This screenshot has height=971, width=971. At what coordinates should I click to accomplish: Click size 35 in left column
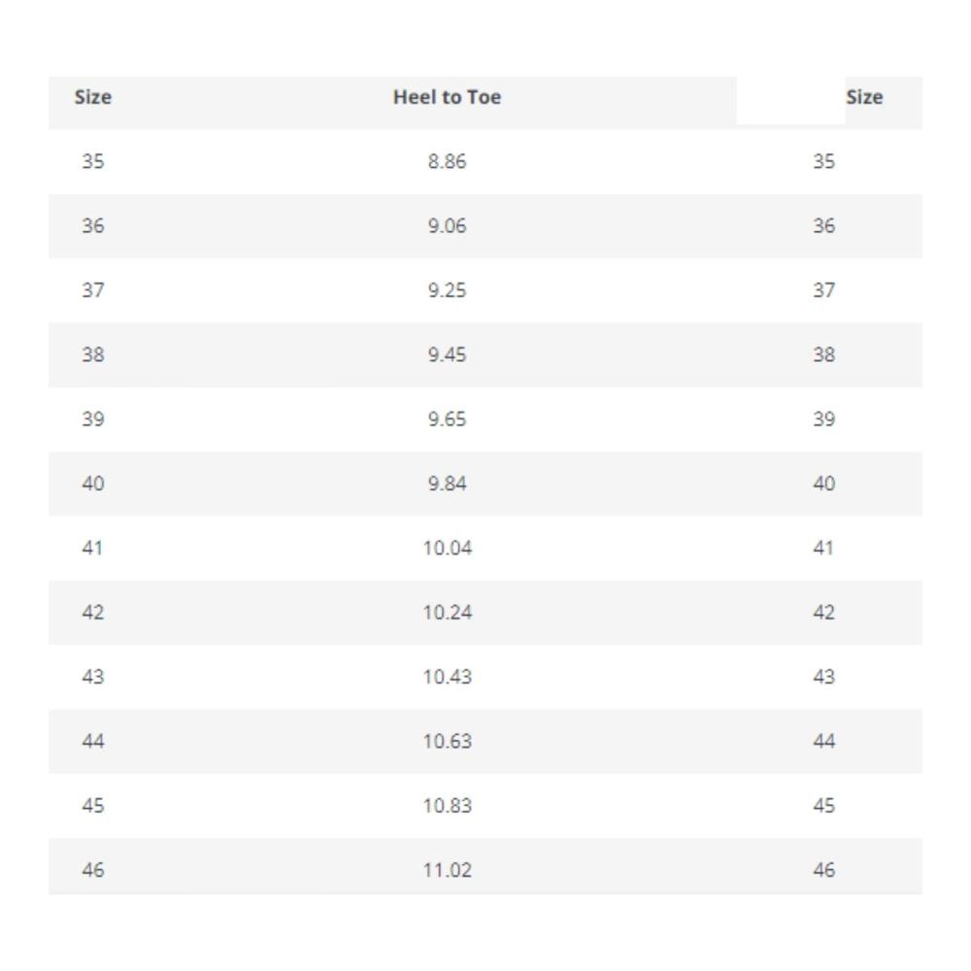[93, 161]
